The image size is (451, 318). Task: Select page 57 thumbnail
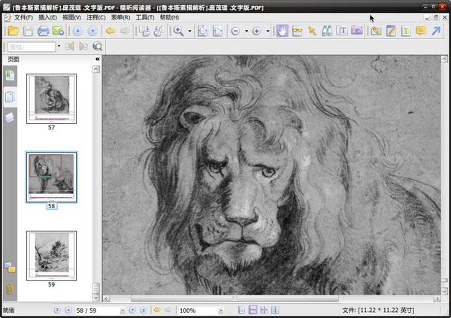coord(51,98)
